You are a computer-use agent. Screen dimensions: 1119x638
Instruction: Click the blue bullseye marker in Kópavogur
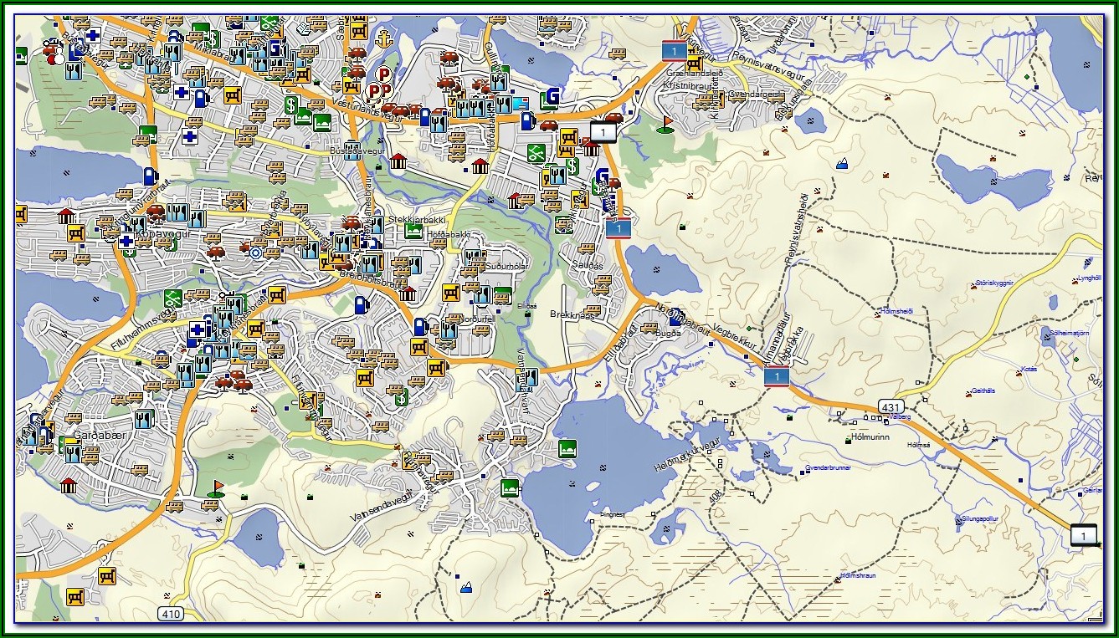click(x=255, y=252)
